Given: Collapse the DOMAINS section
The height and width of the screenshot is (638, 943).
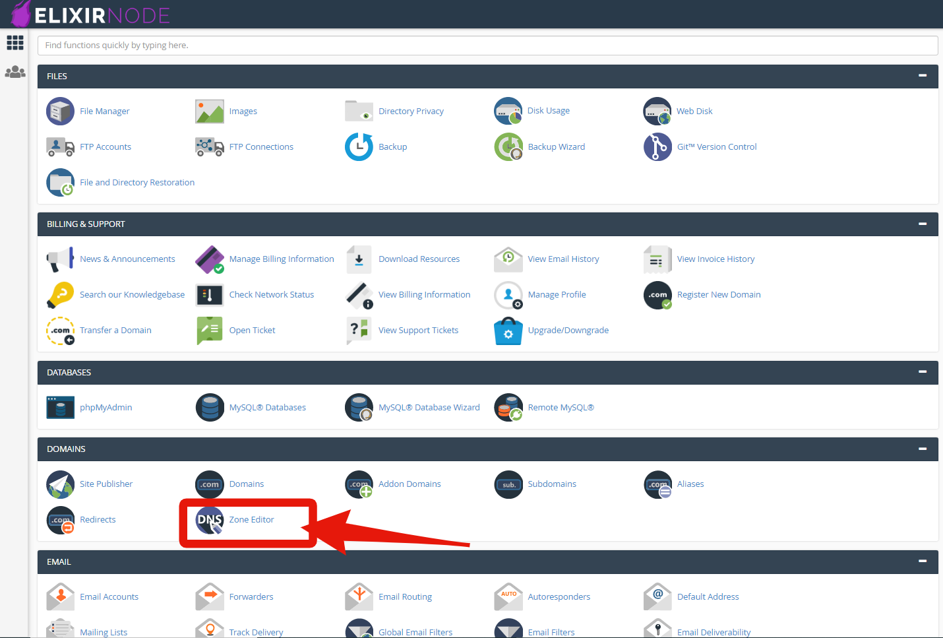Looking at the screenshot, I should [x=923, y=449].
